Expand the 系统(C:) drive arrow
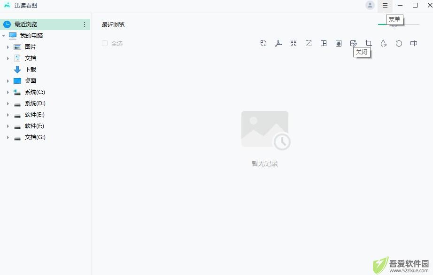This screenshot has width=433, height=275. (x=8, y=92)
